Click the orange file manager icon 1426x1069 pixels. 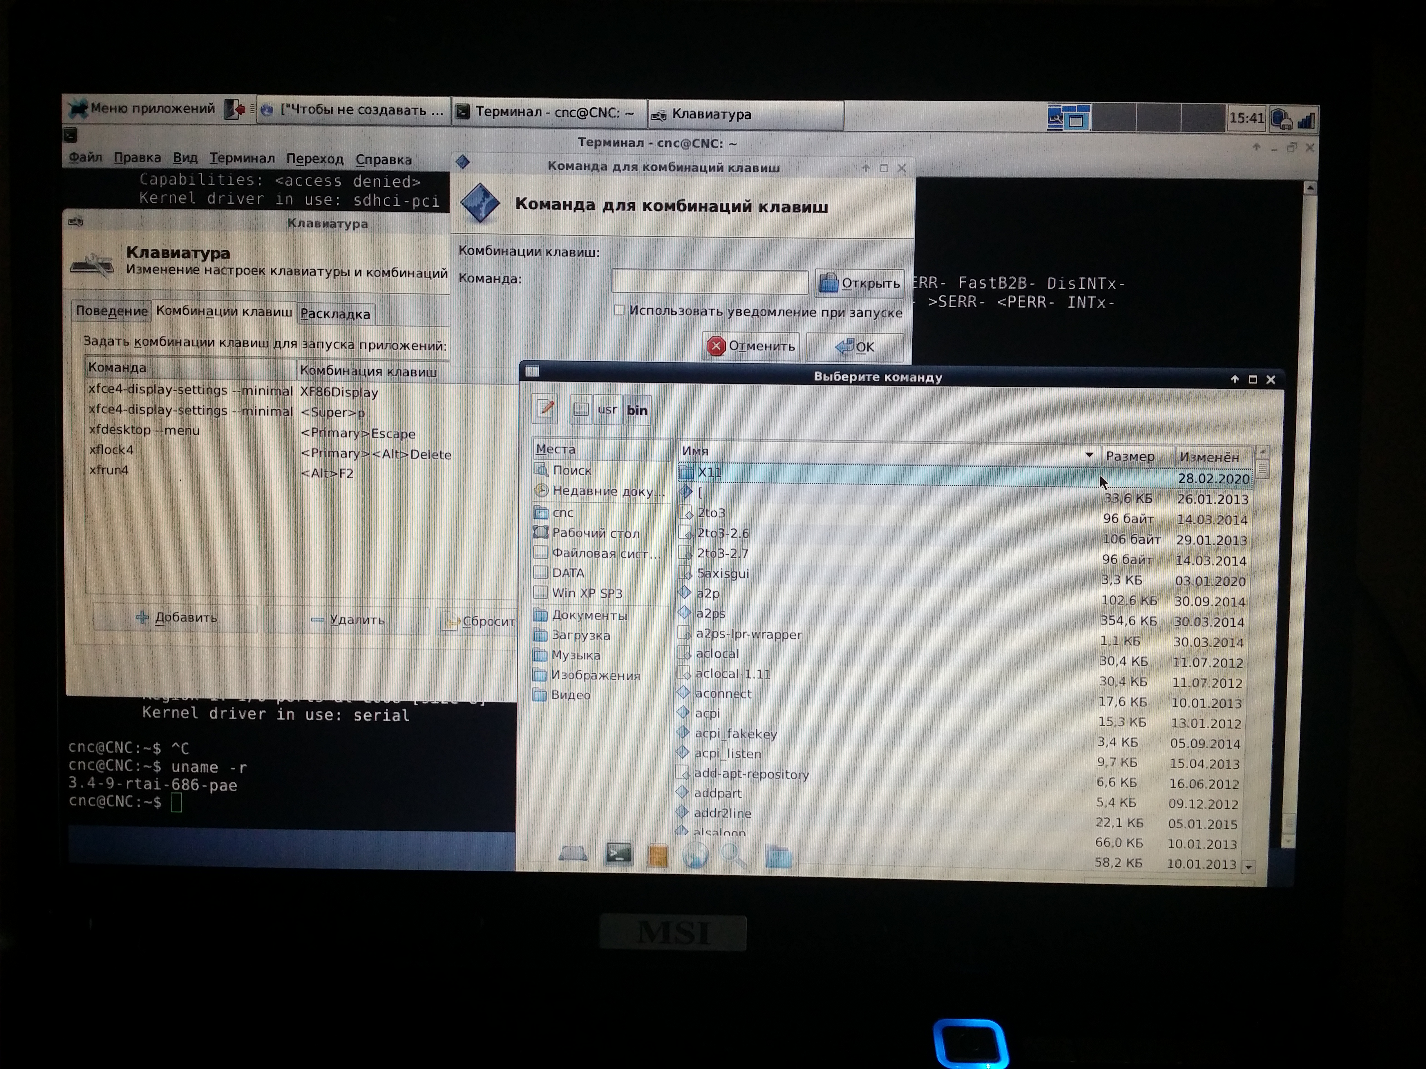[x=658, y=856]
